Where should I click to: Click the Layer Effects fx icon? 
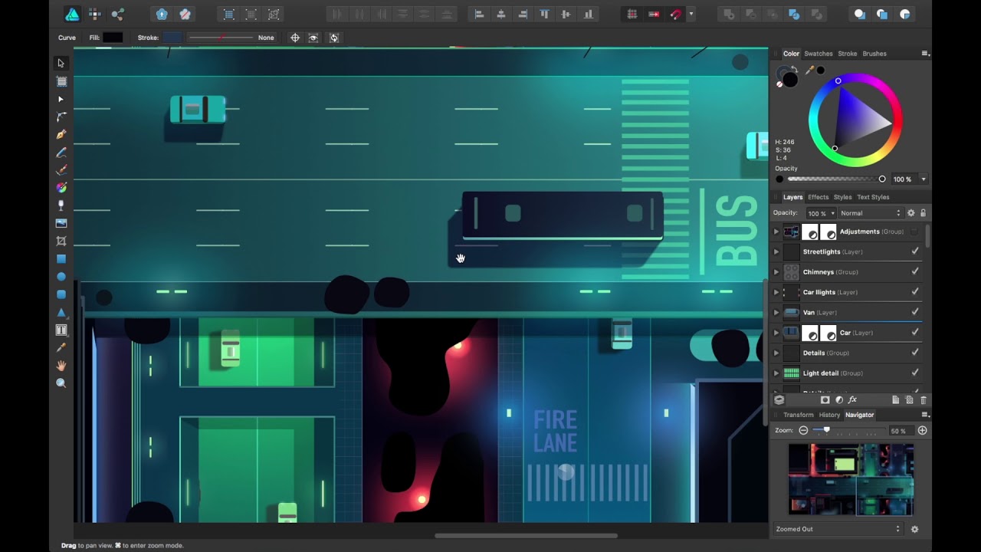pos(852,400)
